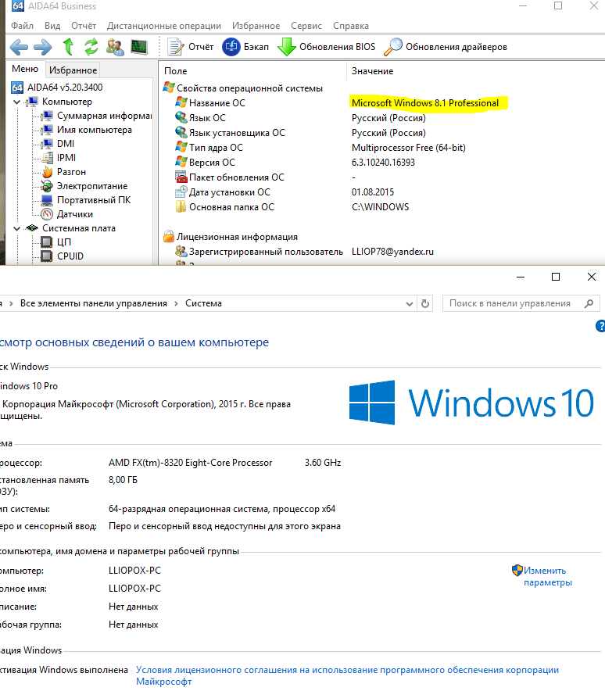Image resolution: width=605 pixels, height=691 pixels.
Task: Click the control panel search magnifier icon
Action: tap(589, 303)
